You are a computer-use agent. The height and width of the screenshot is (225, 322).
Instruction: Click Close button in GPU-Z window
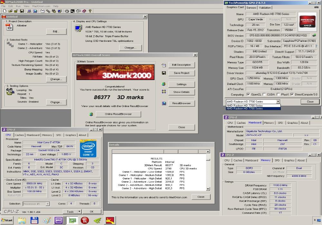[x=310, y=102]
